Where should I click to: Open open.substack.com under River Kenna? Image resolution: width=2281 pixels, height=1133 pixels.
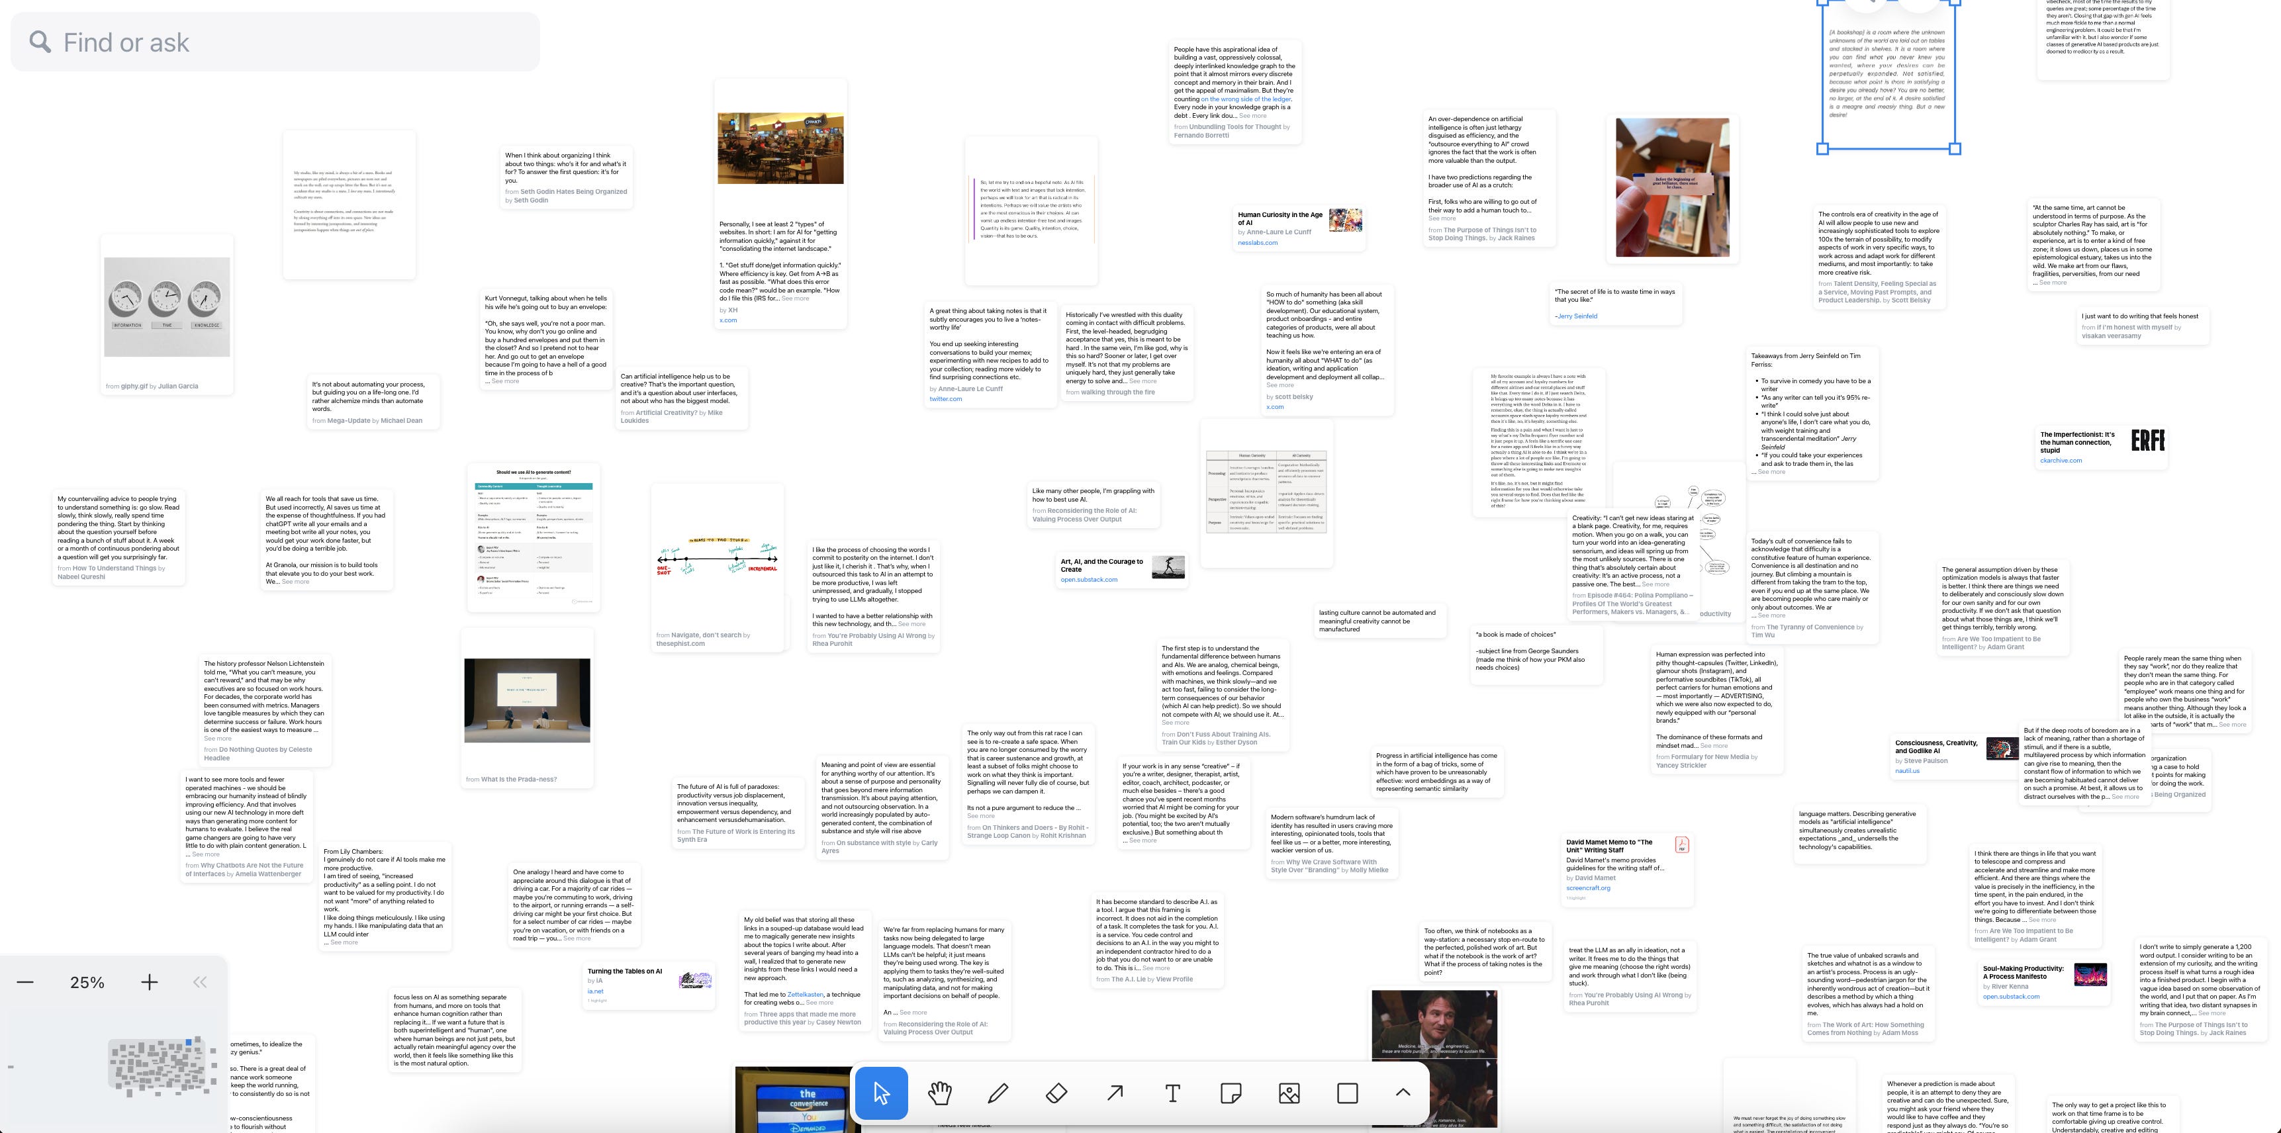pyautogui.click(x=2011, y=997)
